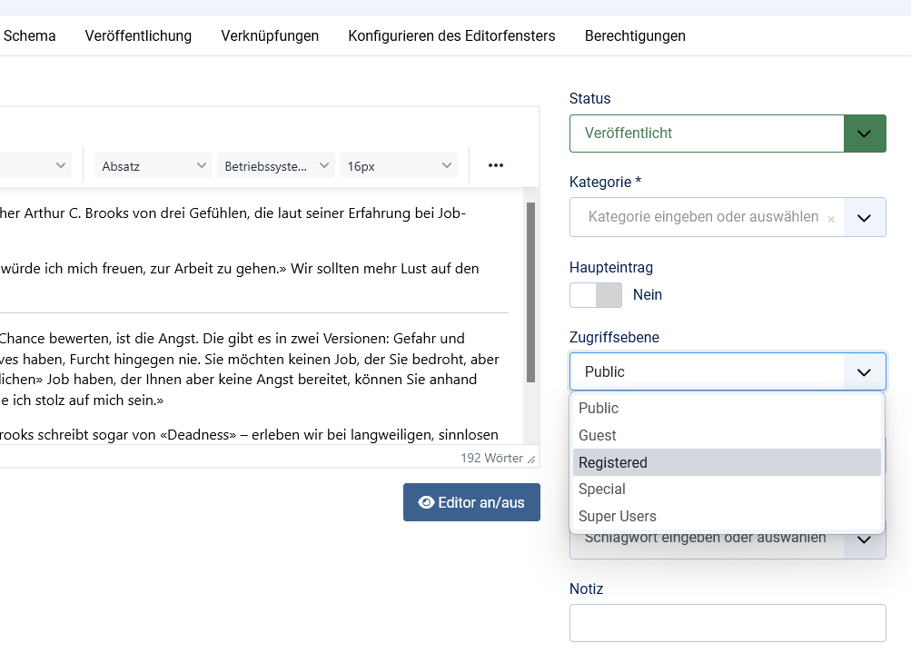The height and width of the screenshot is (653, 911).
Task: Choose Special access level option
Action: [x=727, y=489]
